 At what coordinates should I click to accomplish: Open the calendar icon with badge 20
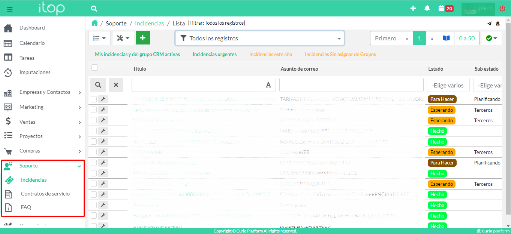tap(442, 9)
